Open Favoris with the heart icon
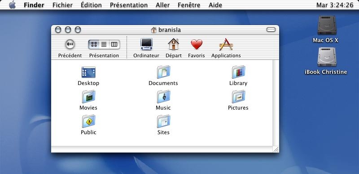The width and height of the screenshot is (359, 174). pos(197,44)
